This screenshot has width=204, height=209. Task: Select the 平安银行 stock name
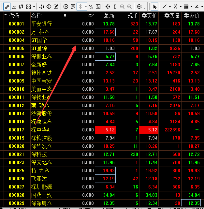coord(41,24)
